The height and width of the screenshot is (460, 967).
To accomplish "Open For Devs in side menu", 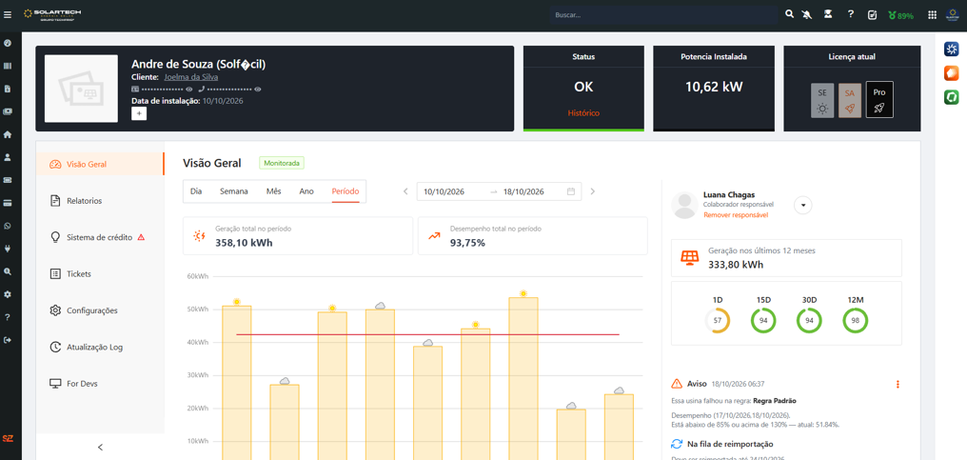I will (x=99, y=384).
